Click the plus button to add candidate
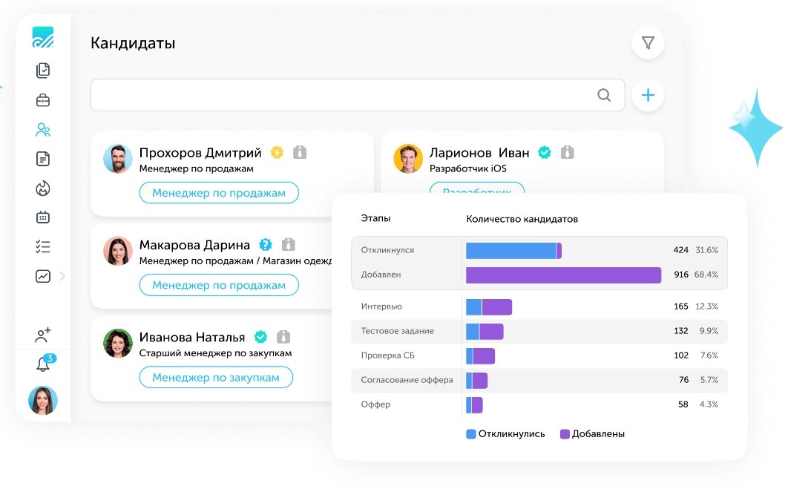Image resolution: width=788 pixels, height=495 pixels. click(x=647, y=95)
